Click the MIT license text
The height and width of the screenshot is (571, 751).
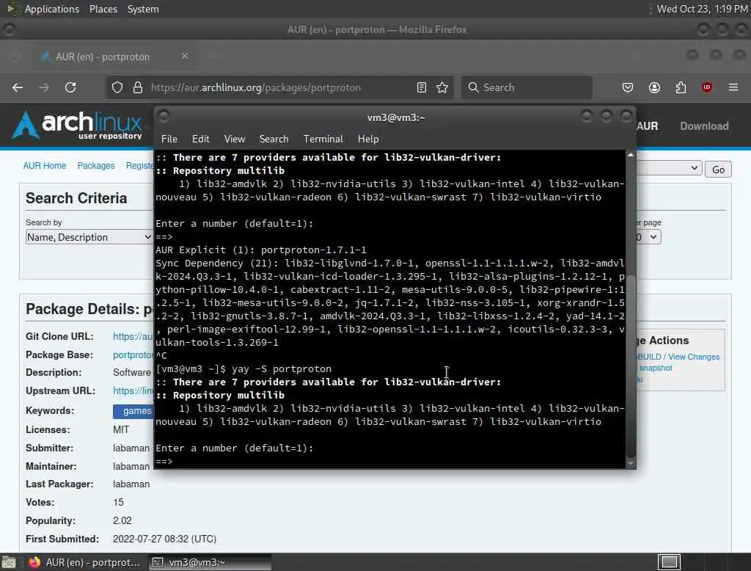pyautogui.click(x=121, y=429)
